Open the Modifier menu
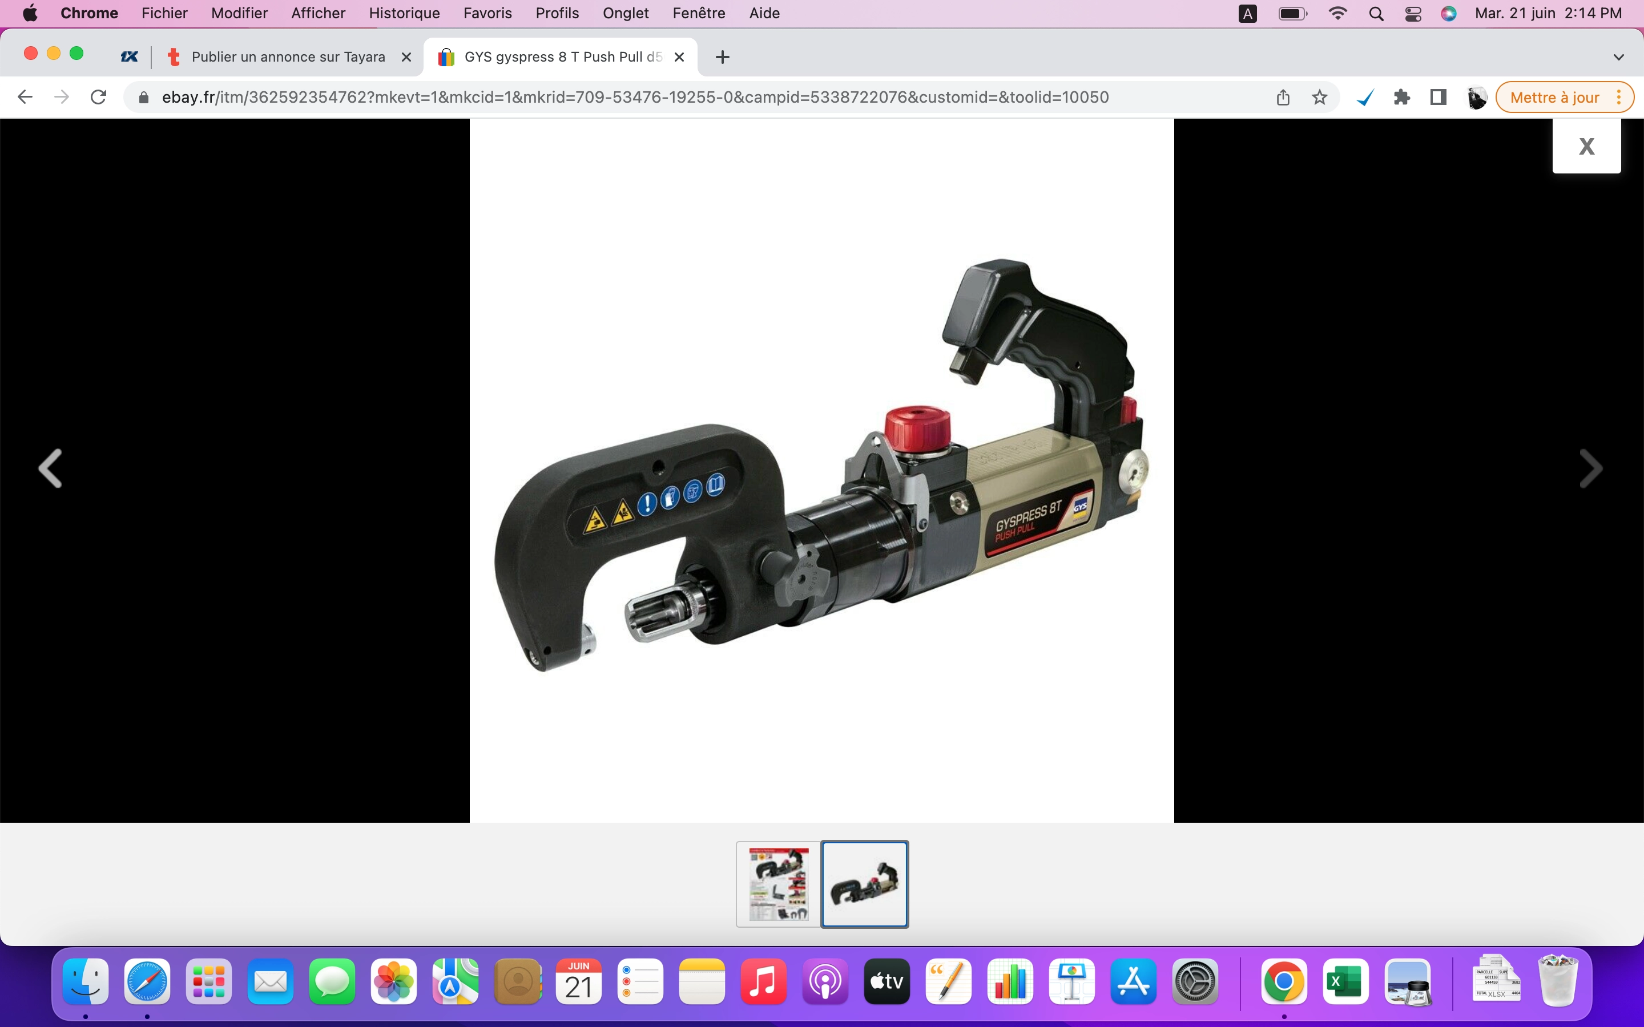The width and height of the screenshot is (1644, 1027). (x=239, y=13)
